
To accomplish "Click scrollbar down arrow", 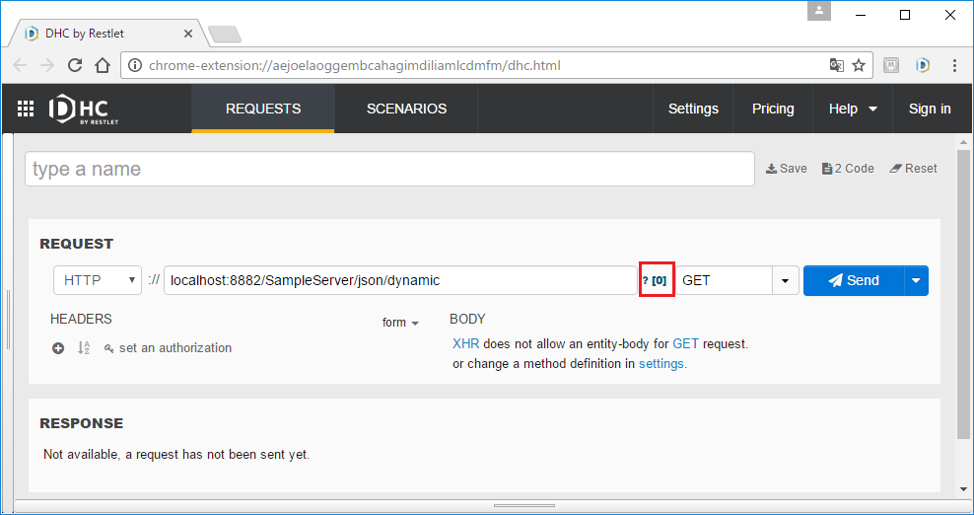I will click(x=963, y=489).
